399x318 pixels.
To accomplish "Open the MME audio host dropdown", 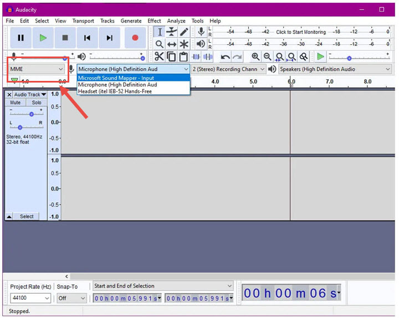I will tap(37, 69).
